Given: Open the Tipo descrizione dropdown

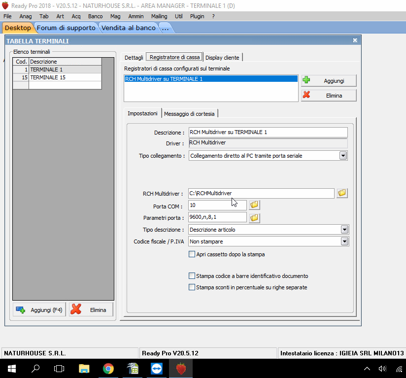Looking at the screenshot, I should 344,230.
